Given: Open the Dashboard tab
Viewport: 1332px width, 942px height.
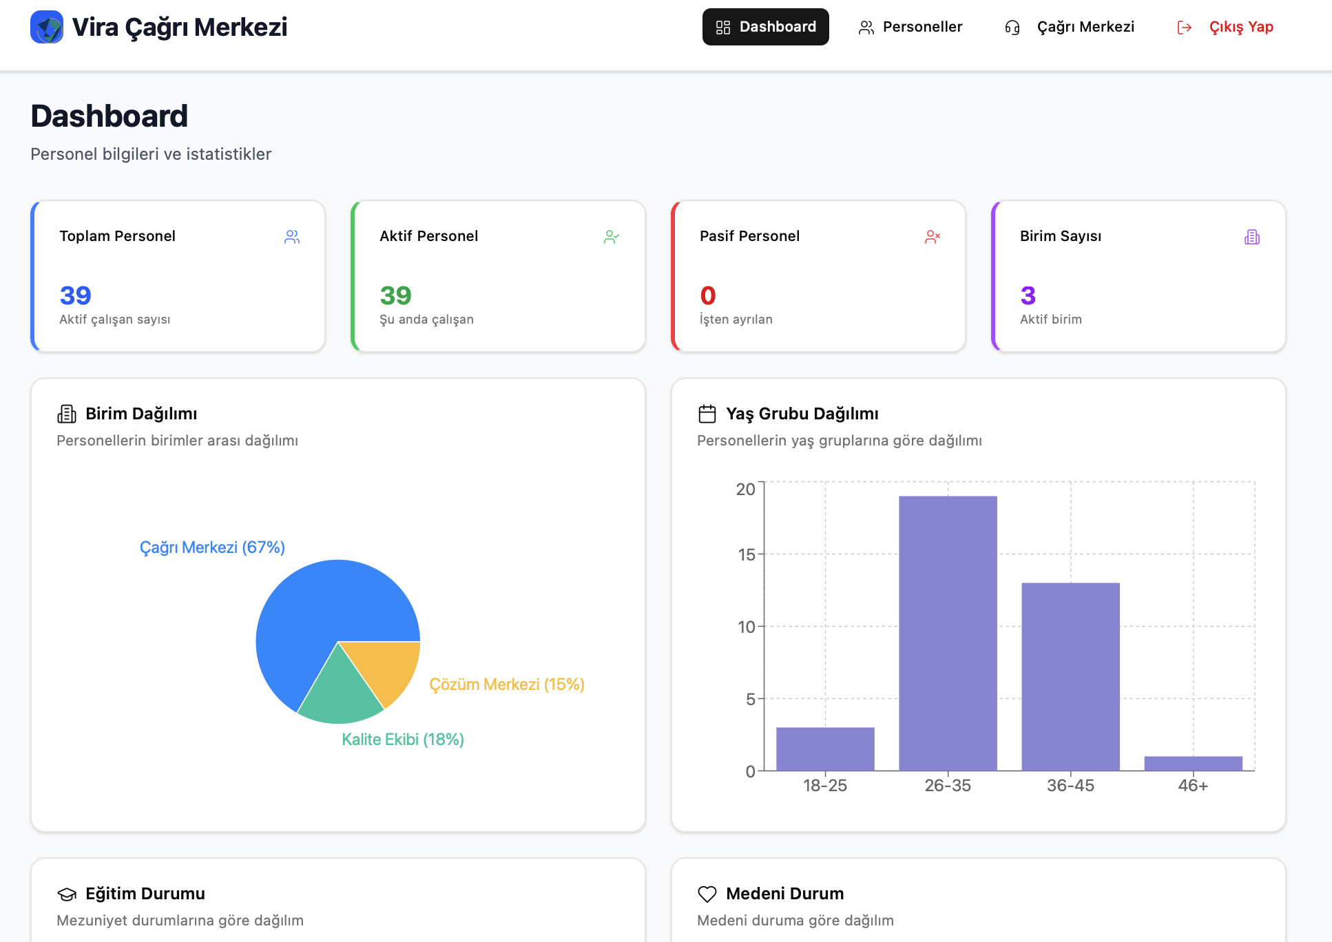Looking at the screenshot, I should (765, 27).
